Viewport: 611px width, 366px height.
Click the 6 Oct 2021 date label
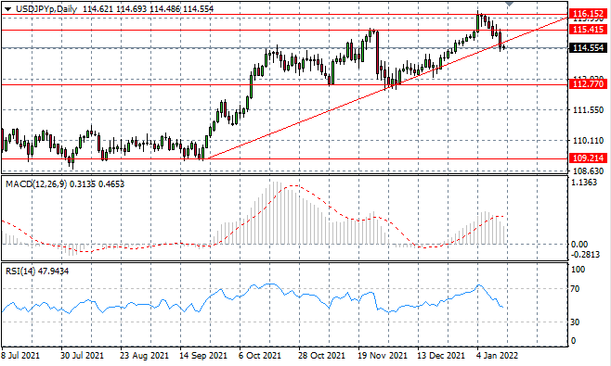260,356
